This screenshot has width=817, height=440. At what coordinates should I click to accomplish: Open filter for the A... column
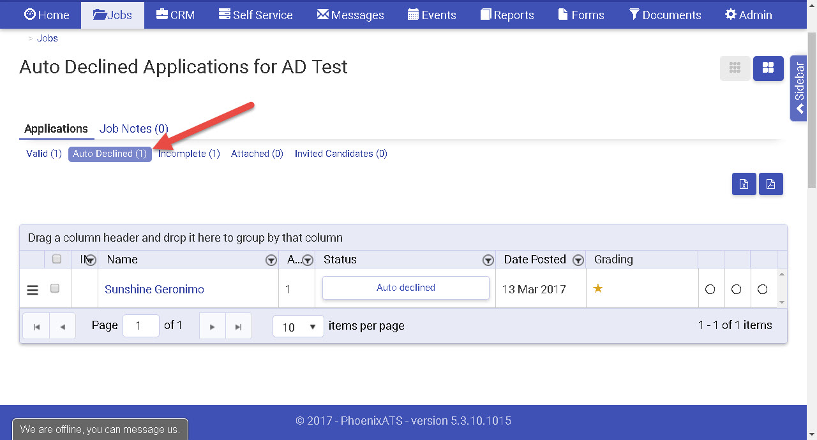[308, 260]
